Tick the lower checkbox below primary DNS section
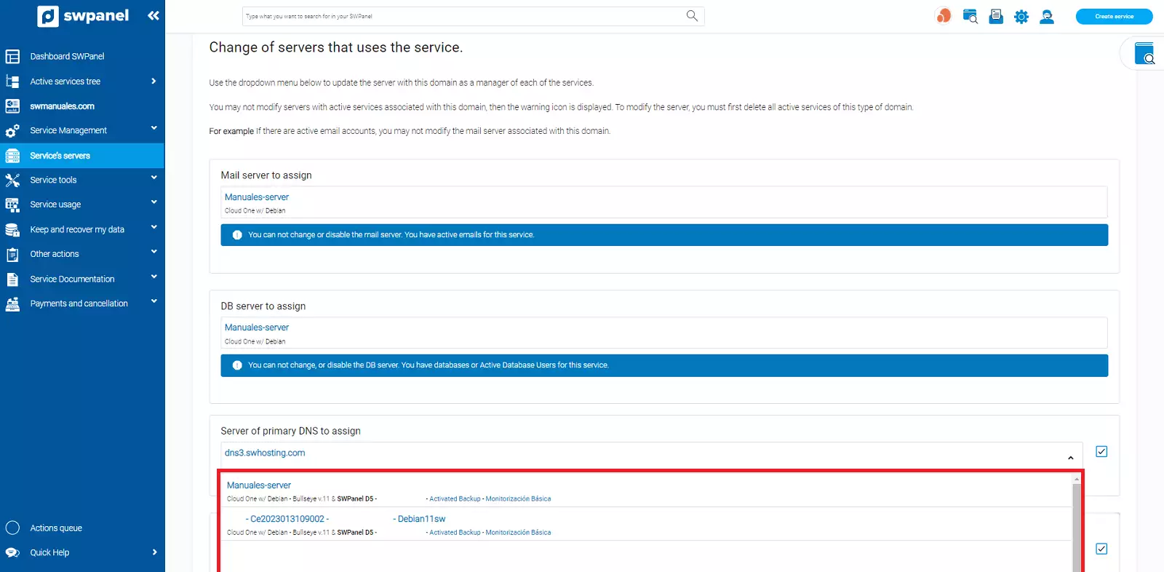The image size is (1164, 572). [x=1101, y=549]
